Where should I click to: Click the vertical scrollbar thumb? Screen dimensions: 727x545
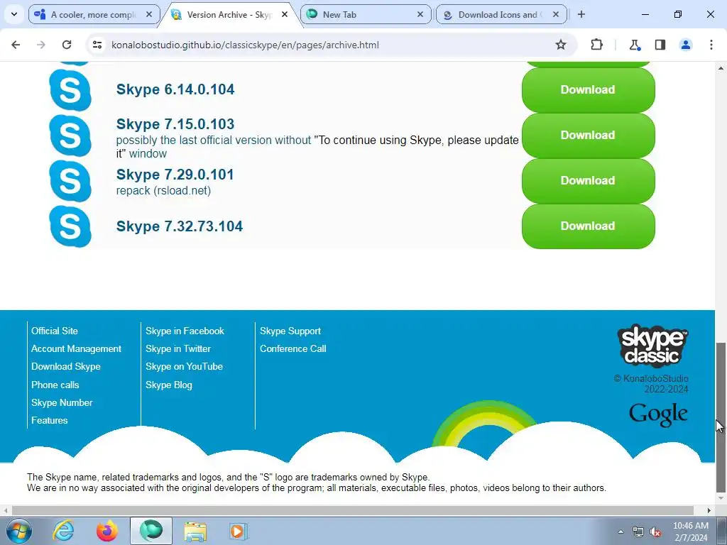pyautogui.click(x=721, y=417)
